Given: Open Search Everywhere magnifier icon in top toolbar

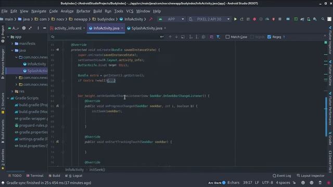Looking at the screenshot, I should click(x=323, y=19).
